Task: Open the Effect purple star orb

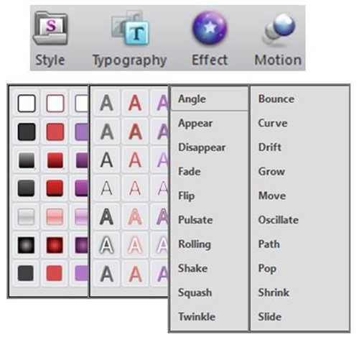Action: coord(210,28)
